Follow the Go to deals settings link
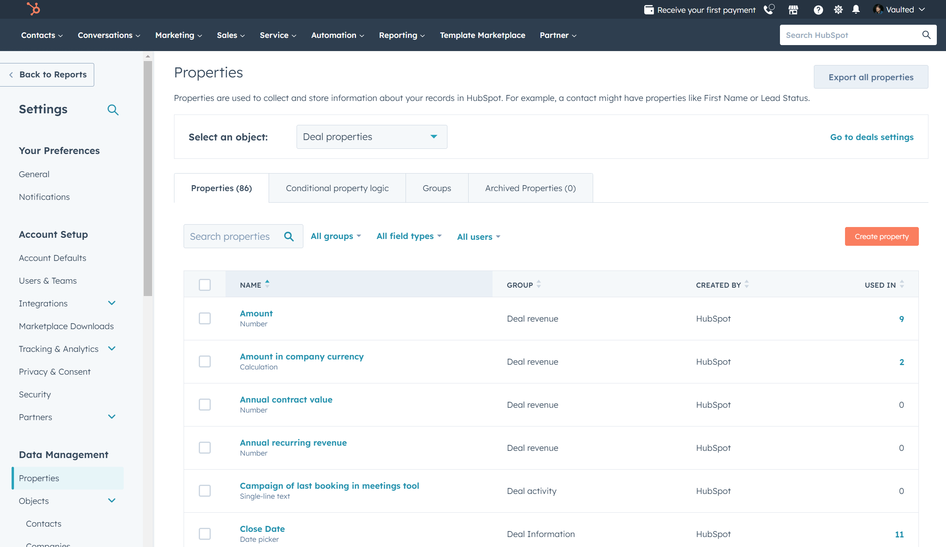Image resolution: width=946 pixels, height=547 pixels. [x=872, y=137]
